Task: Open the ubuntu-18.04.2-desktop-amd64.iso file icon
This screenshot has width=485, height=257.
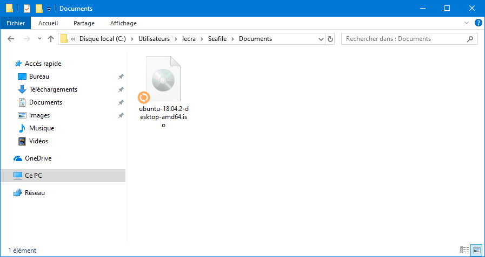Action: (163, 79)
